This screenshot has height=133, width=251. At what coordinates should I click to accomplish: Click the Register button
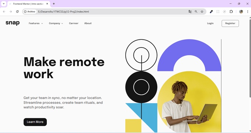(230, 23)
